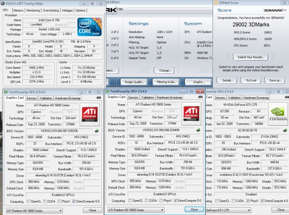Viewport: 289px width, 215px height.
Task: Click the CPU Score 6831 value
Action: point(267,45)
